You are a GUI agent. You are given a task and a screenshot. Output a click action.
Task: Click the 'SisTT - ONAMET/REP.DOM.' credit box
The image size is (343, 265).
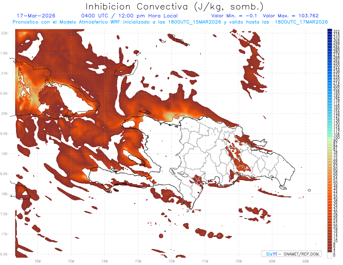[292, 254]
